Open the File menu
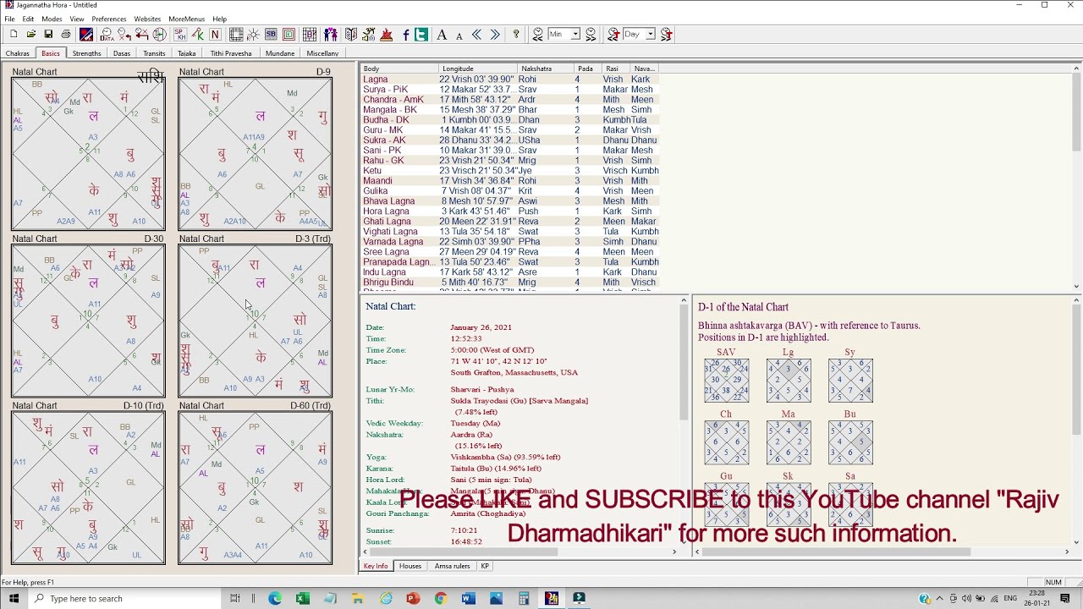The image size is (1083, 609). pos(9,19)
